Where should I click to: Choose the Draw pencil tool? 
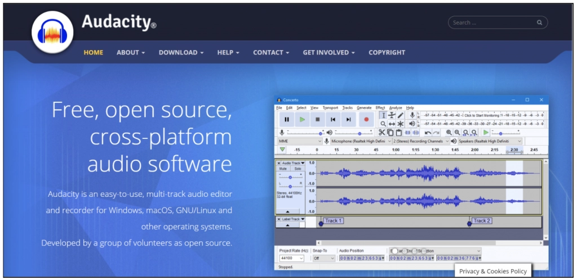(x=401, y=115)
